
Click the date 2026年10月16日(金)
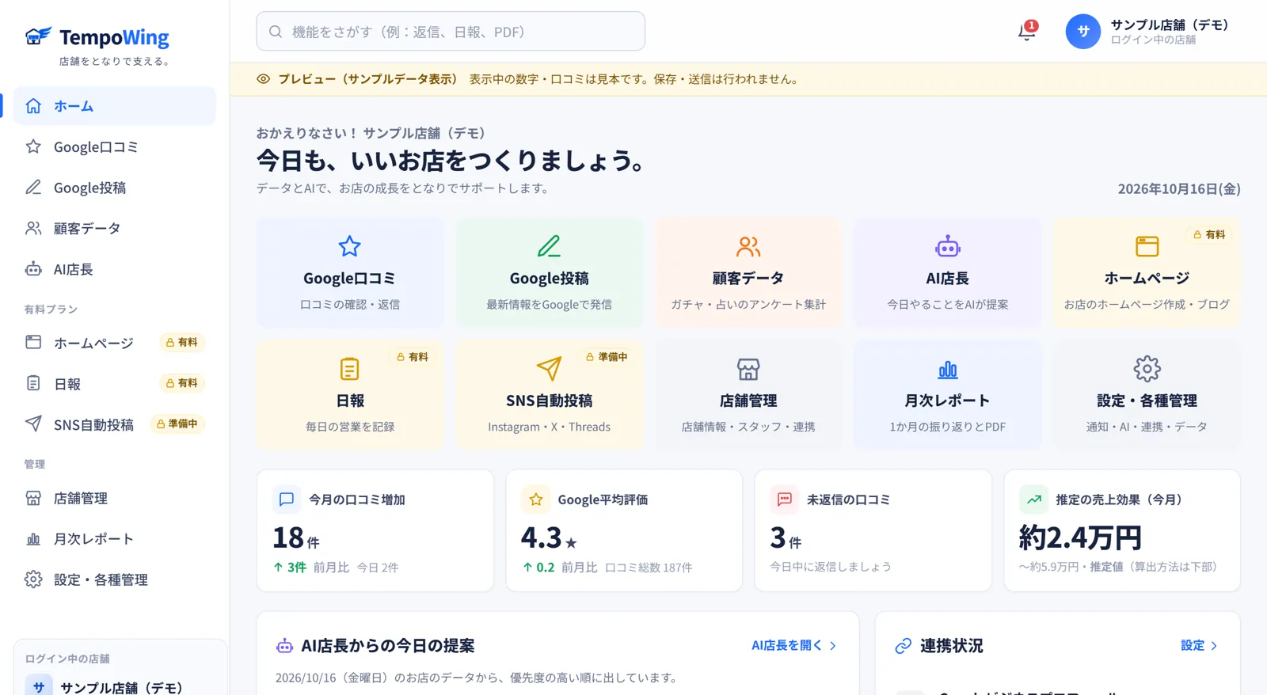coord(1179,188)
